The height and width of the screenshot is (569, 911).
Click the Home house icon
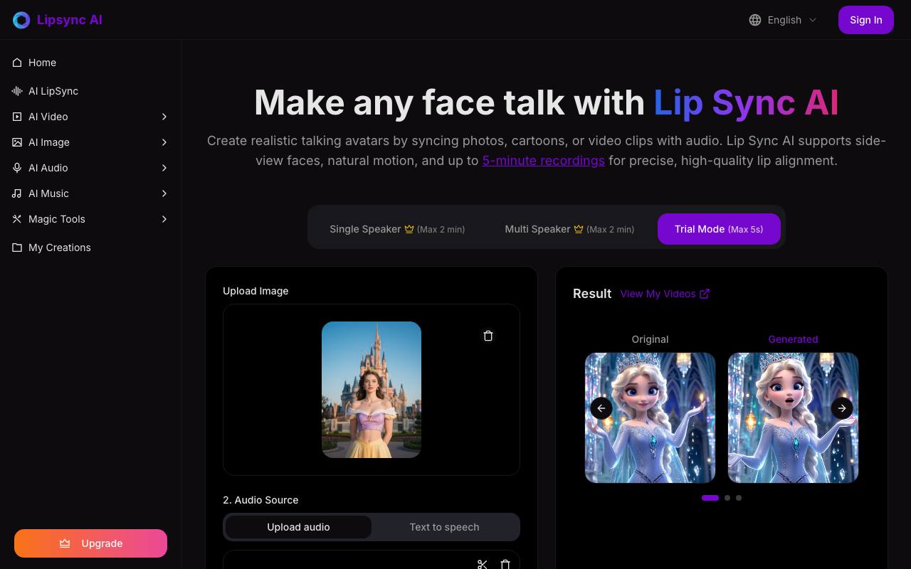pos(17,63)
